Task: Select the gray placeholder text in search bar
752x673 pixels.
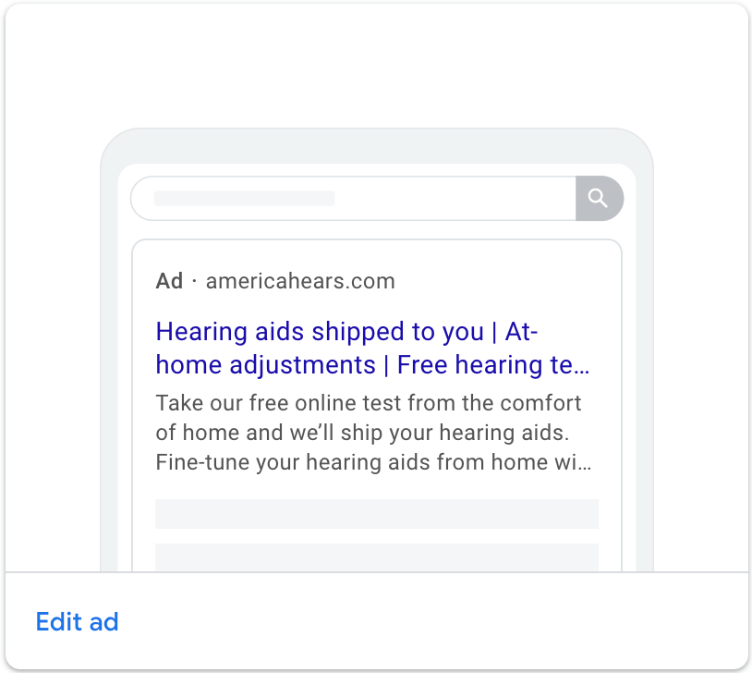Action: tap(244, 198)
